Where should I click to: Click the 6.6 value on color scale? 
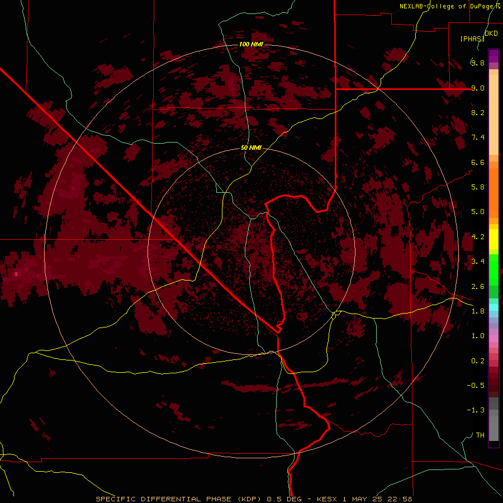click(478, 162)
